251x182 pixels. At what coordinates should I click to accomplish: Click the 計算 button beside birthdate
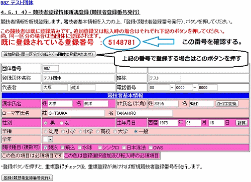coord(241,123)
